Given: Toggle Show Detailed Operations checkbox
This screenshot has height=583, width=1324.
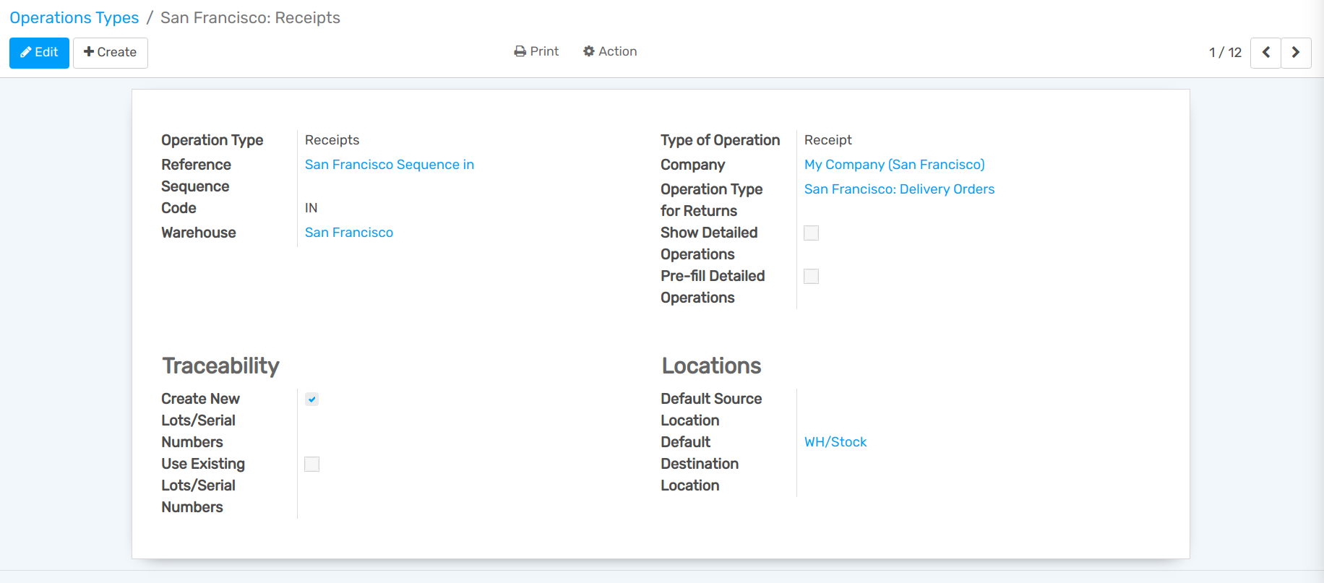Looking at the screenshot, I should pos(812,233).
